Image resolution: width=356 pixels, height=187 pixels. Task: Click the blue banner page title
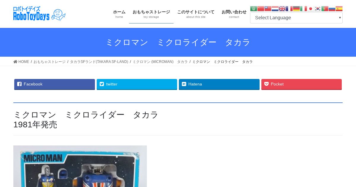(178, 42)
